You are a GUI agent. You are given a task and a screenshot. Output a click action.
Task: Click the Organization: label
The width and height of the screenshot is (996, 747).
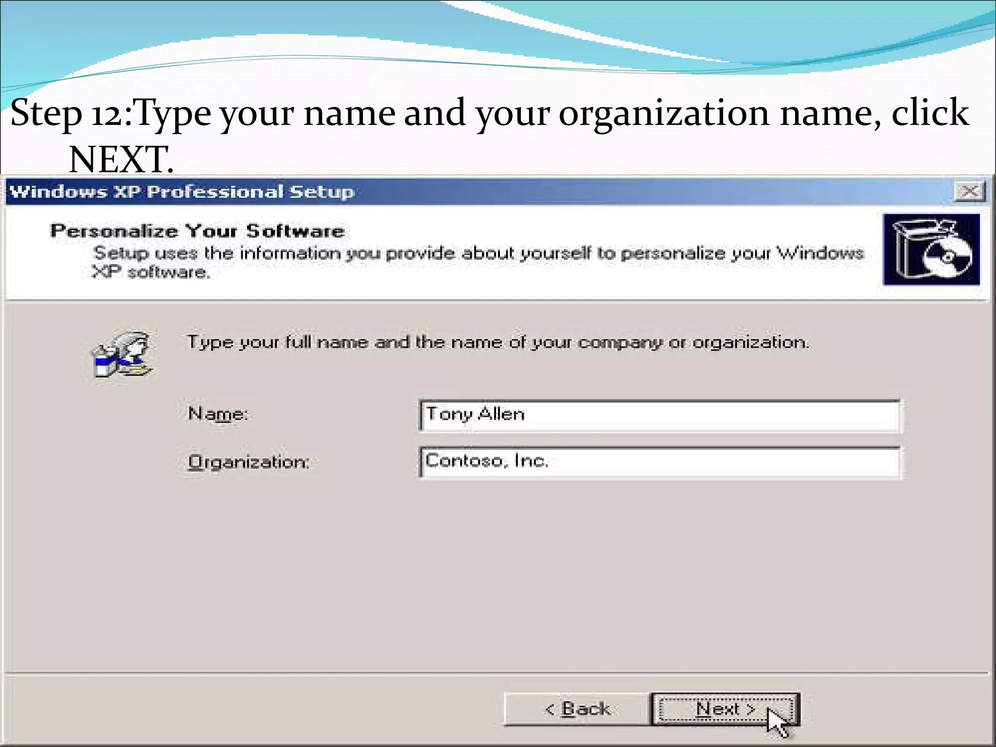249,462
